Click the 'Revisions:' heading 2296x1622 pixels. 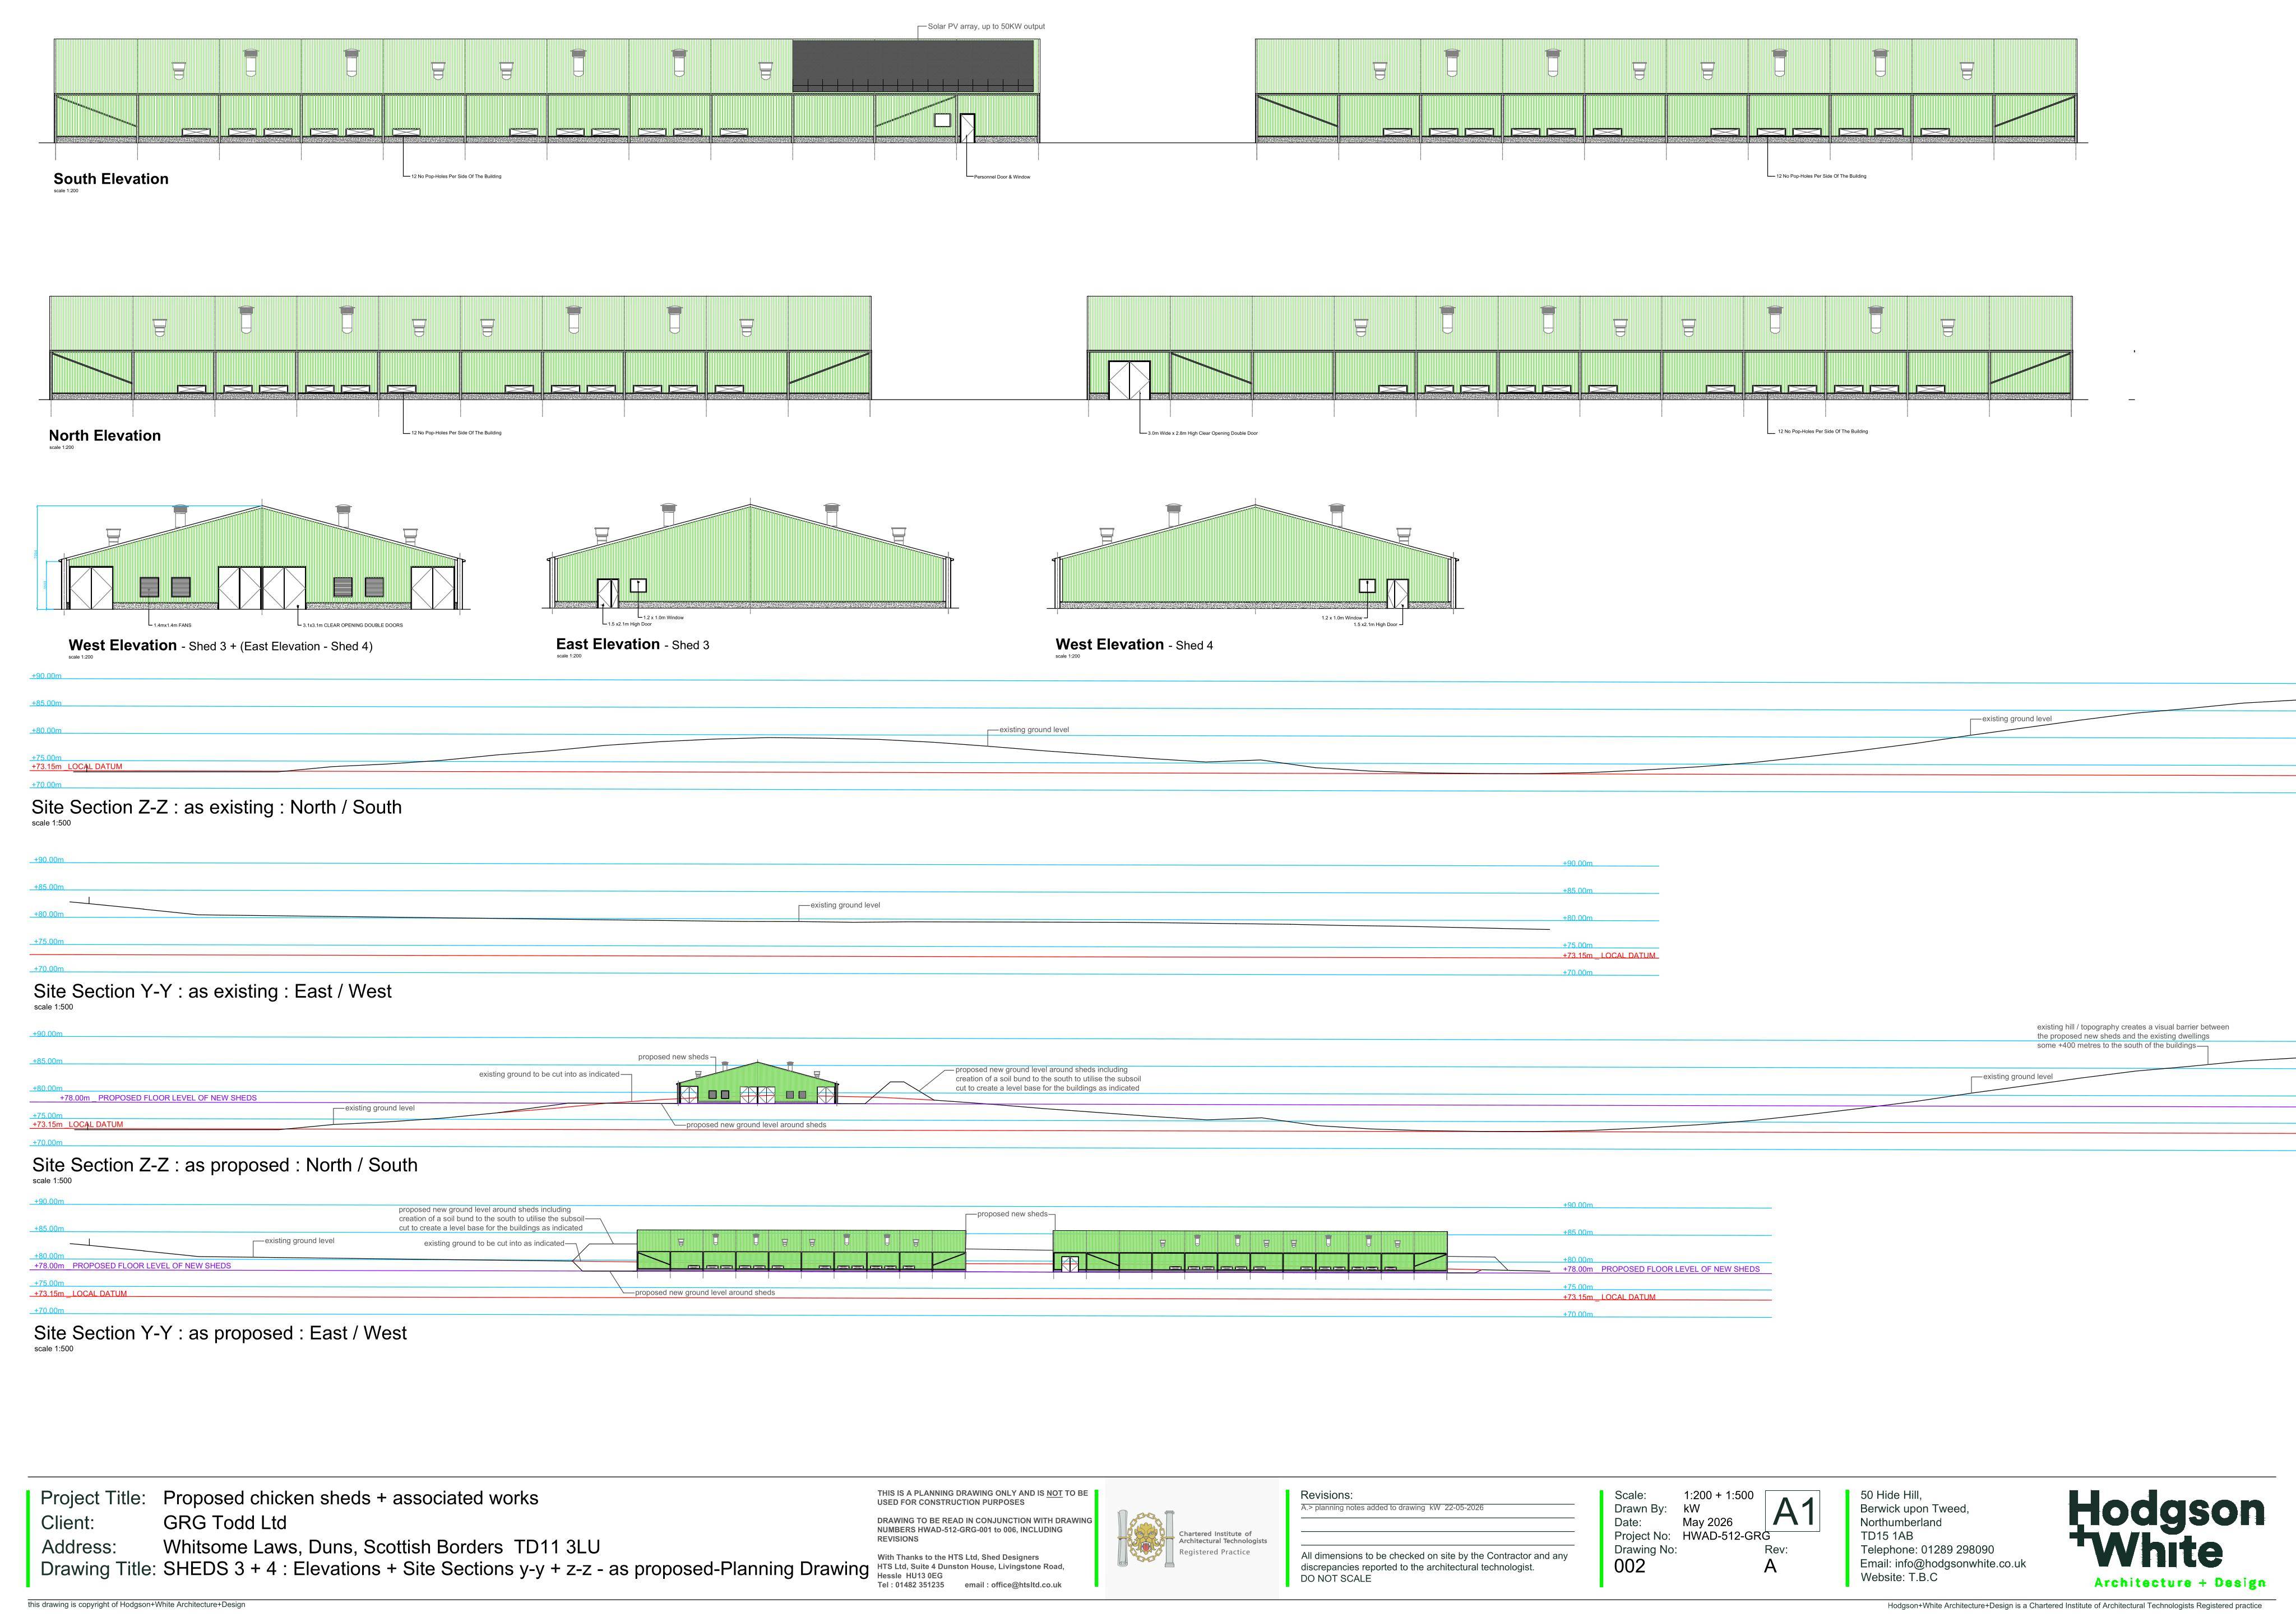(x=1326, y=1495)
